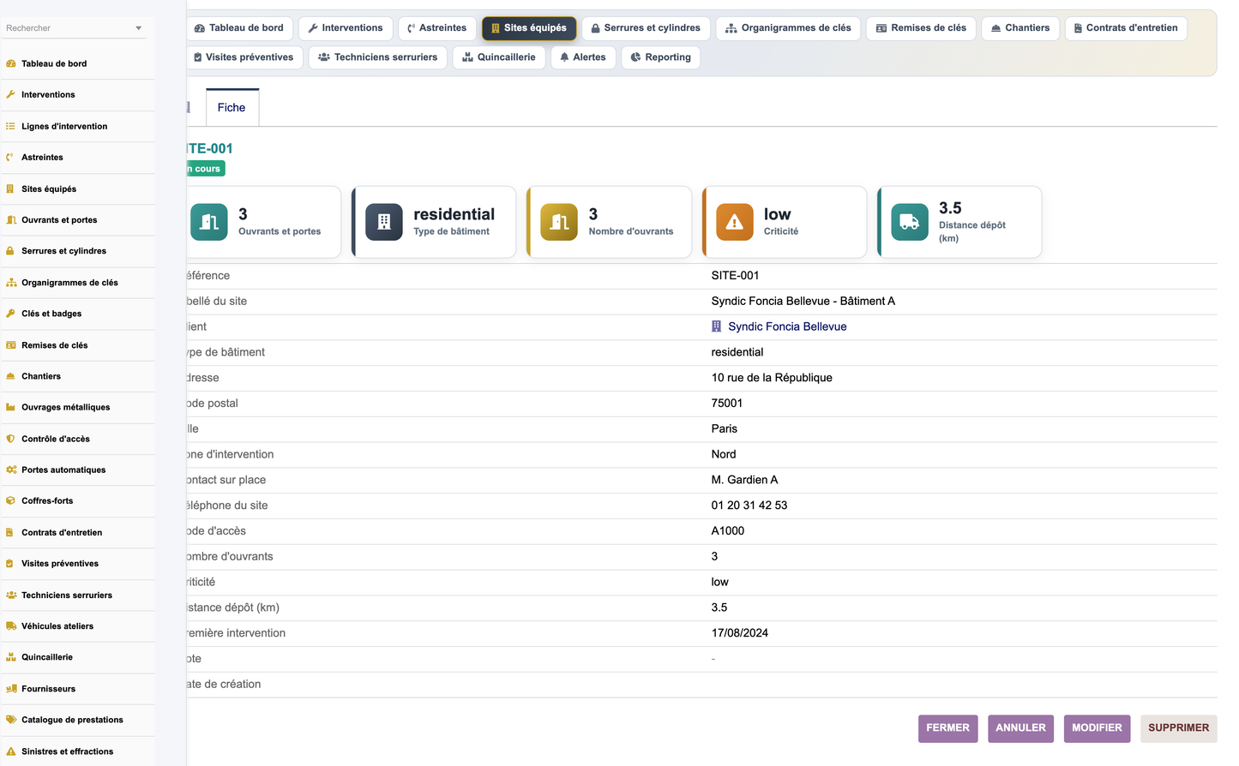The width and height of the screenshot is (1239, 766).
Task: Click address '10 rue de la République'
Action: point(772,378)
